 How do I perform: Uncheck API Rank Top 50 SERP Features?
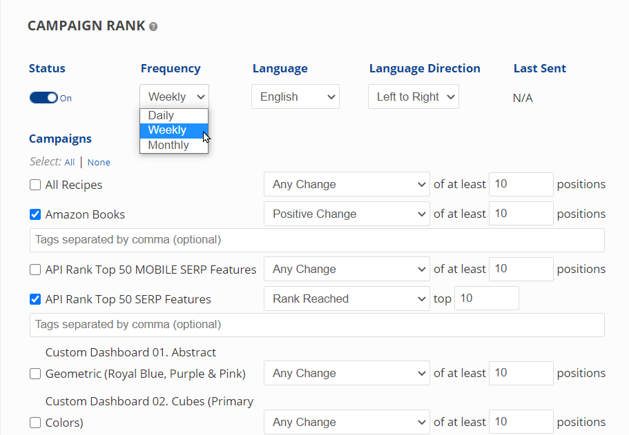(35, 299)
